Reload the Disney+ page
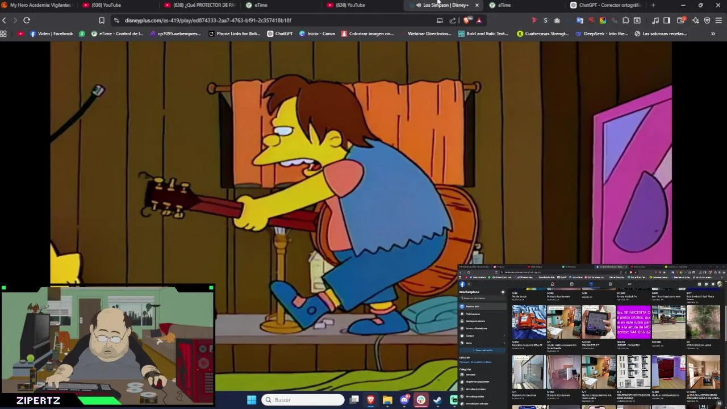The image size is (727, 409). [27, 20]
